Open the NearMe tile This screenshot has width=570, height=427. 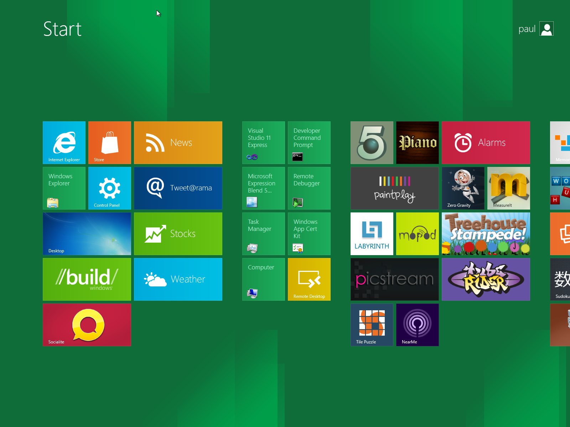(418, 325)
